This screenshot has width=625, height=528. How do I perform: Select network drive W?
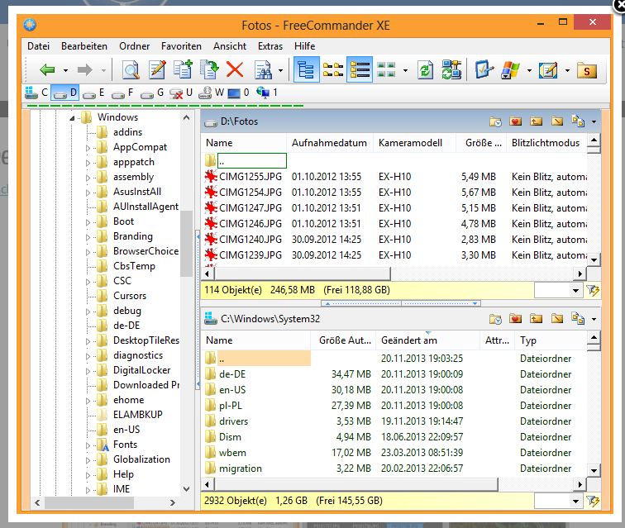click(212, 93)
